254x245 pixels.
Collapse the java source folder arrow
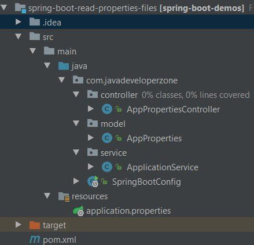pos(47,65)
